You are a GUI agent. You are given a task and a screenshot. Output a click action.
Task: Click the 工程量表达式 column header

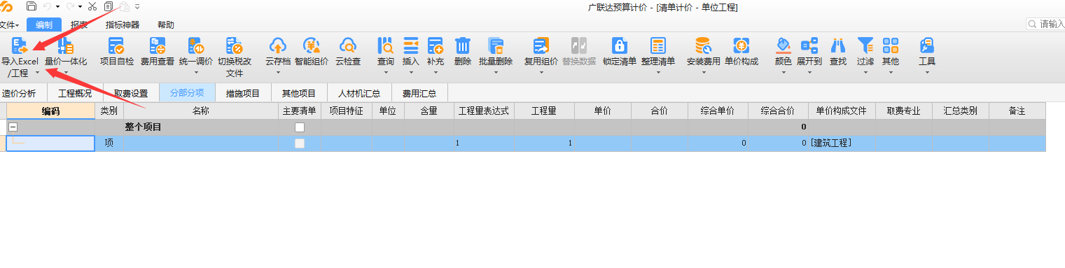[484, 111]
